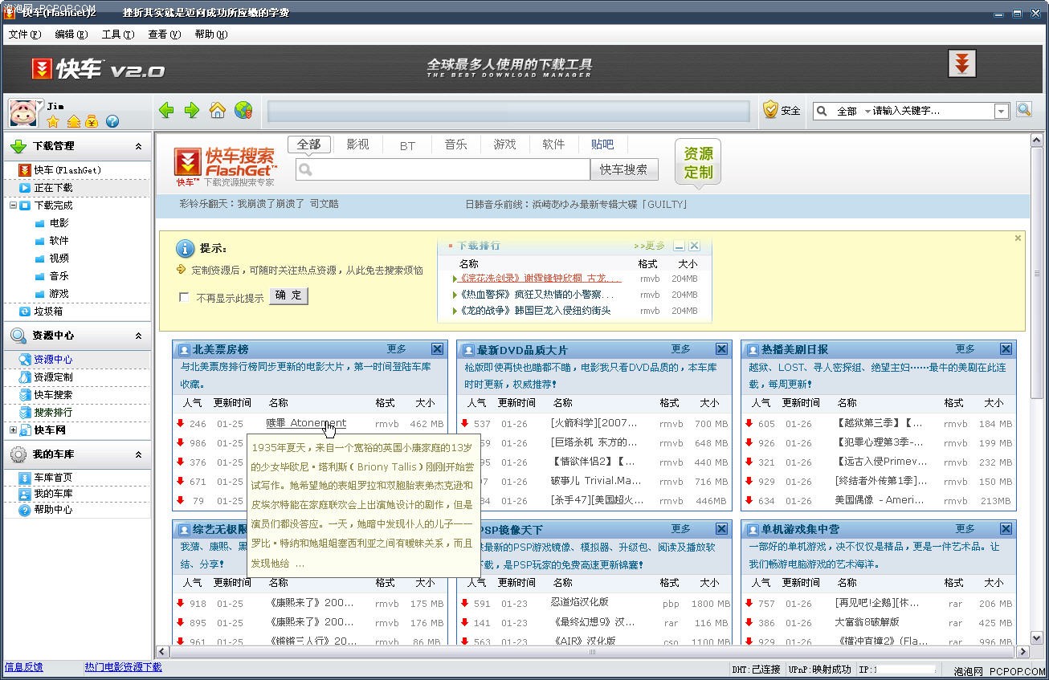Collapse the 资源中心 panel header
Image resolution: width=1049 pixels, height=680 pixels.
[138, 336]
